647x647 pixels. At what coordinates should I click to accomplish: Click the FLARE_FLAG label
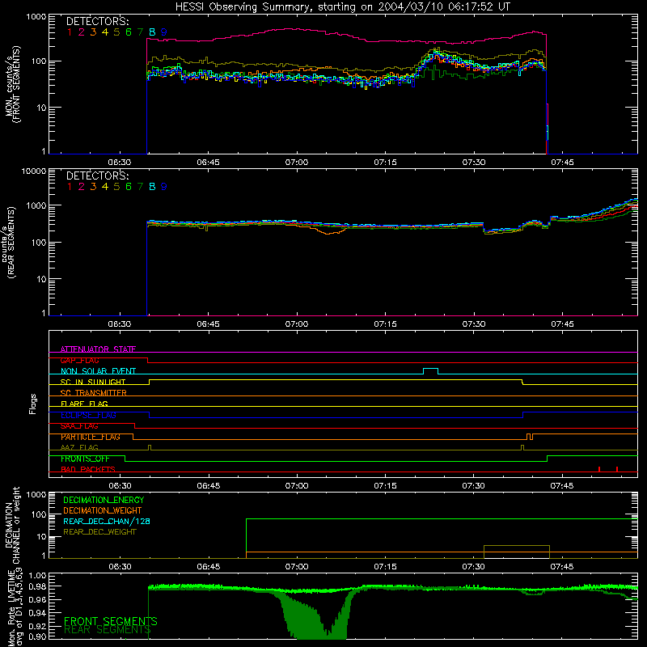pyautogui.click(x=84, y=404)
